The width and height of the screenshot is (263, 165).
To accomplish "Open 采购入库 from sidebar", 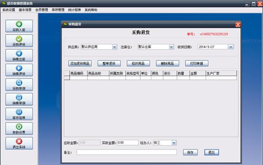I will (19, 26).
